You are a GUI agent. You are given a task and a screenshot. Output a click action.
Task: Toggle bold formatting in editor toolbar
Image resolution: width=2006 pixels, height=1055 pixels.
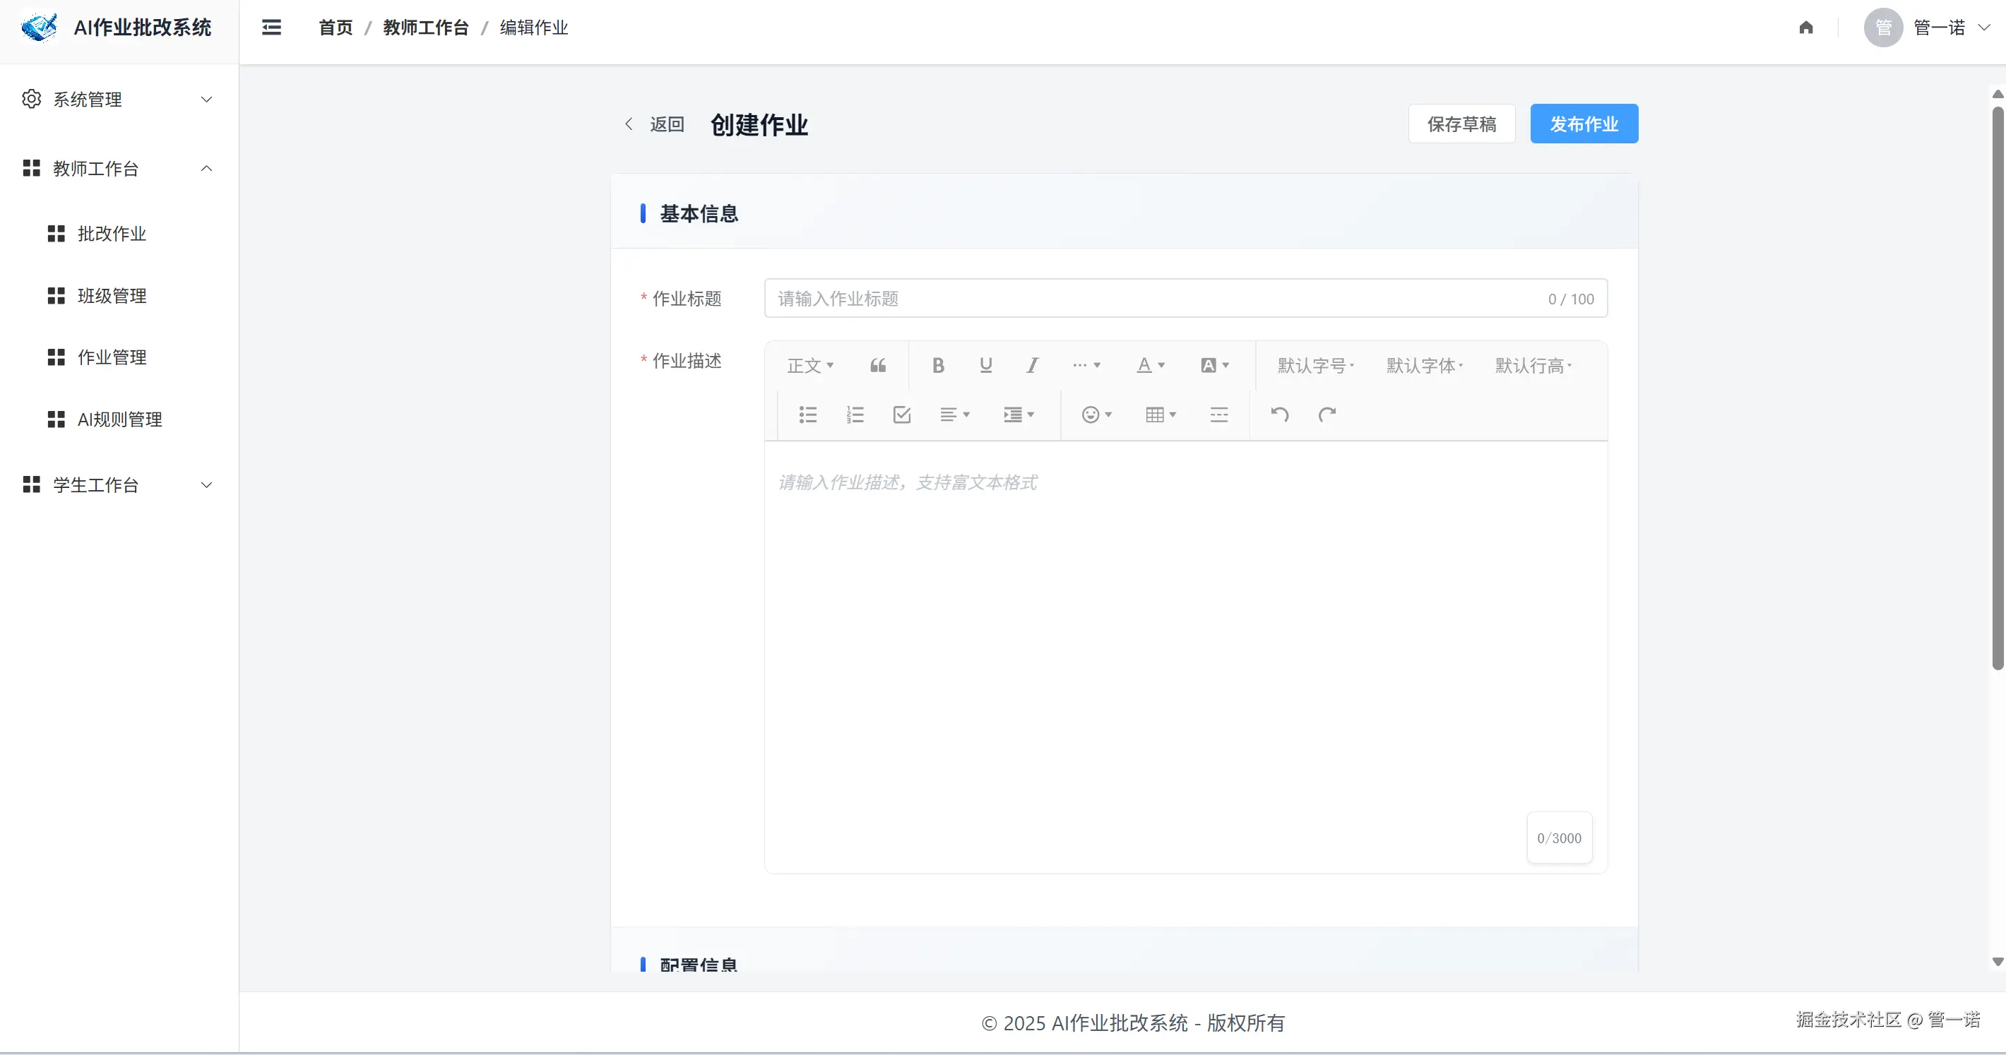click(x=938, y=365)
